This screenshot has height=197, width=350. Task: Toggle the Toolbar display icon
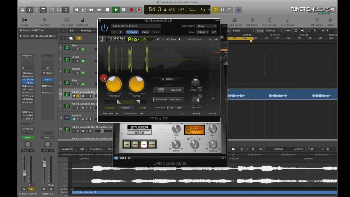[x=43, y=10]
